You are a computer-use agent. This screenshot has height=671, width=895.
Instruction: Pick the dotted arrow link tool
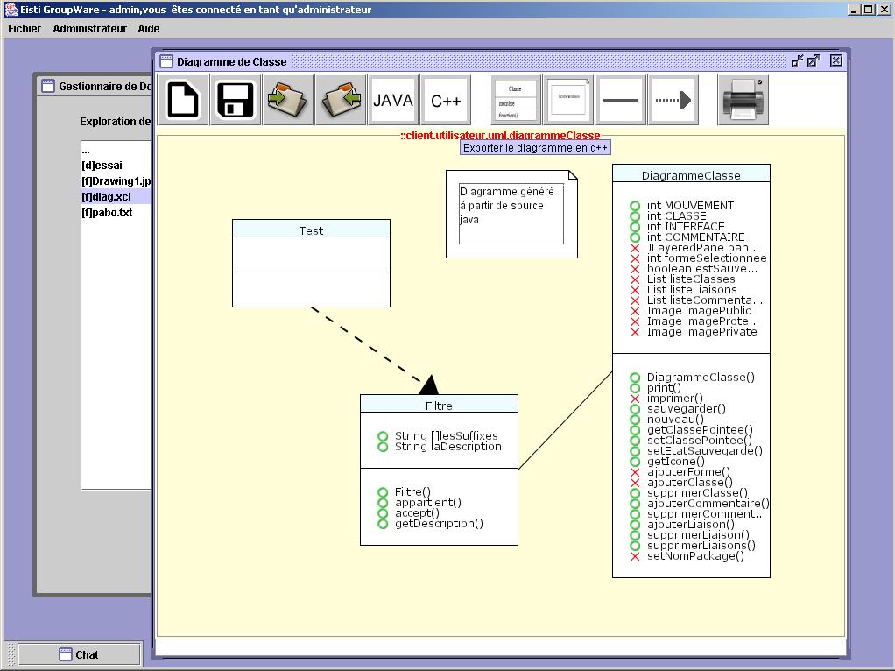coord(673,100)
